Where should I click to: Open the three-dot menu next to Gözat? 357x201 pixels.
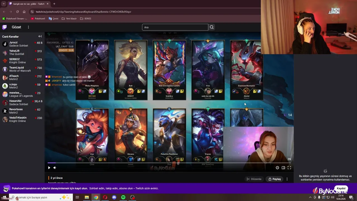click(x=28, y=27)
